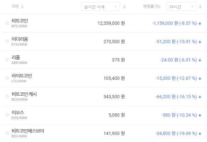Mark 비트코인 캐시 star as favorite
207x142 pixels.
7,97
